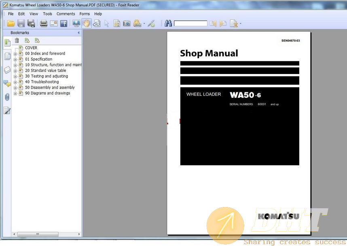This screenshot has width=347, height=247.
Task: Open the Signatures sidebar panel icon
Action: [x=7, y=110]
